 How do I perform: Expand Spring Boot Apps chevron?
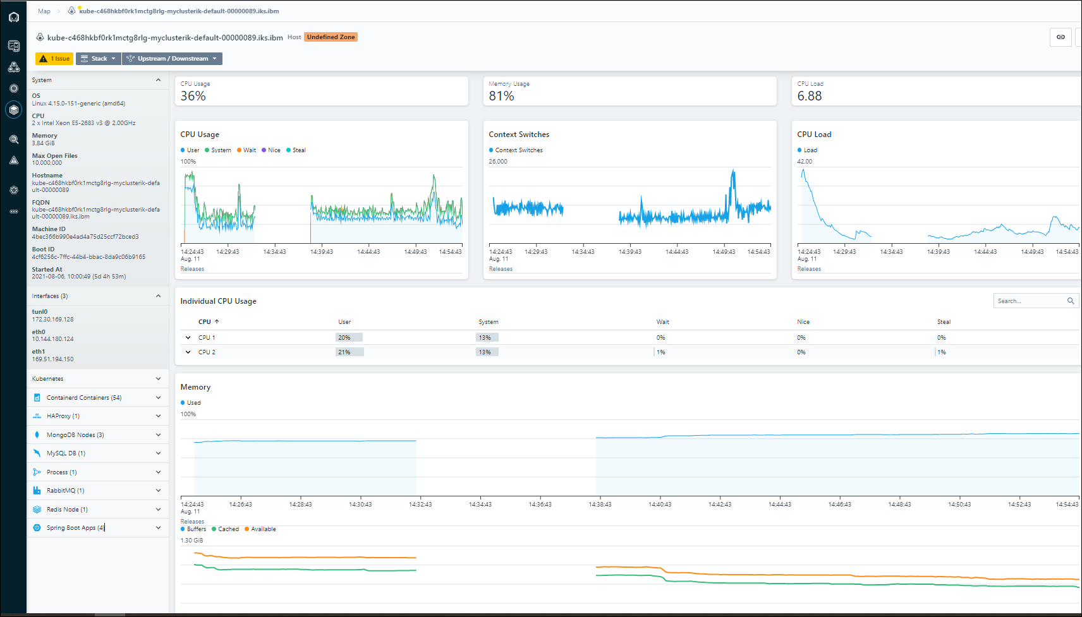158,528
